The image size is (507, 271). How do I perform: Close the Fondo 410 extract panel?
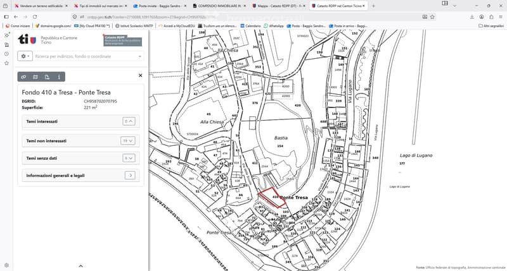pos(140,75)
